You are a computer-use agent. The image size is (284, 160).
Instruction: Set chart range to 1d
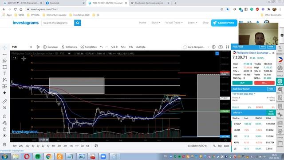pyautogui.click(x=87, y=146)
